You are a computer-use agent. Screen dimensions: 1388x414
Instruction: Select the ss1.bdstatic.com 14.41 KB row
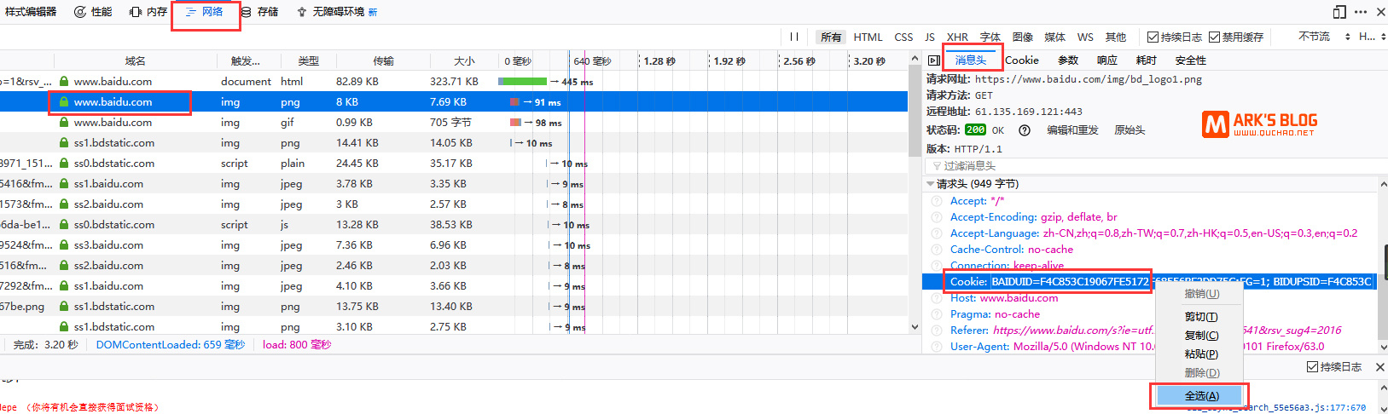pyautogui.click(x=454, y=143)
